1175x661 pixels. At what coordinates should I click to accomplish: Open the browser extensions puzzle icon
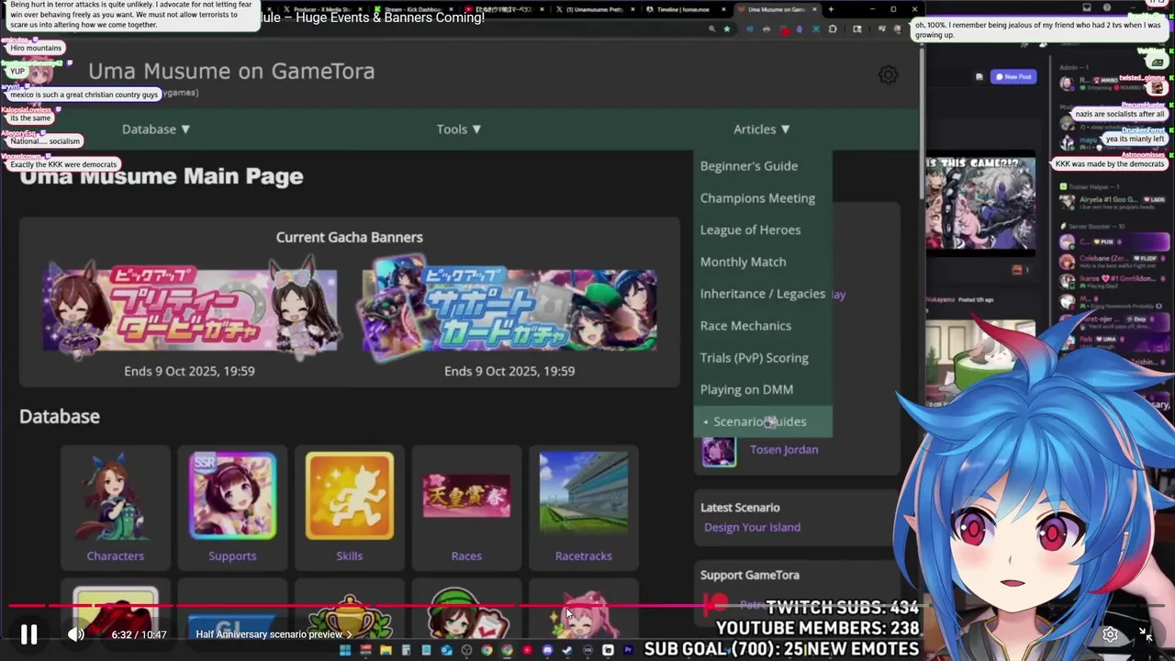pyautogui.click(x=833, y=29)
